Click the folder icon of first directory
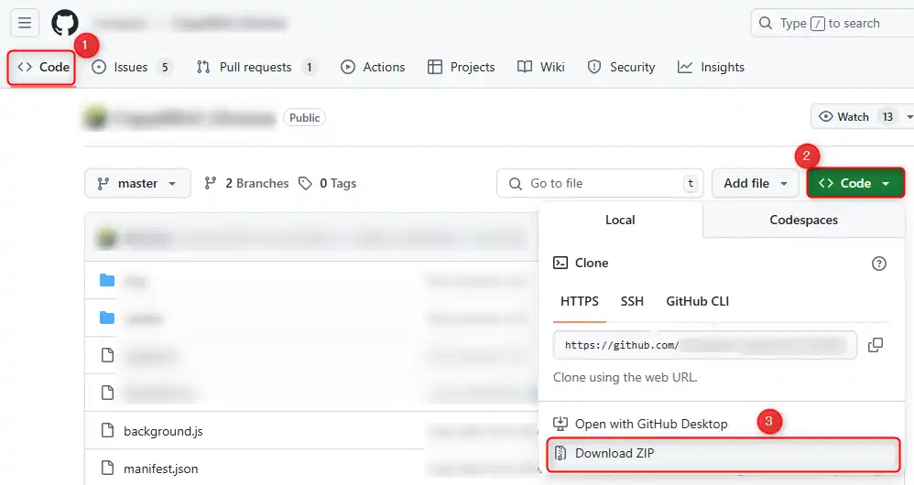 pyautogui.click(x=107, y=280)
